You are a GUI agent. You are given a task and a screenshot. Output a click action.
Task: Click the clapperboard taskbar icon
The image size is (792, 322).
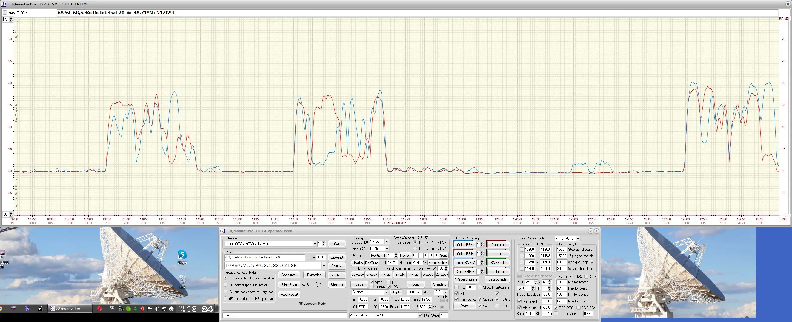(40, 309)
